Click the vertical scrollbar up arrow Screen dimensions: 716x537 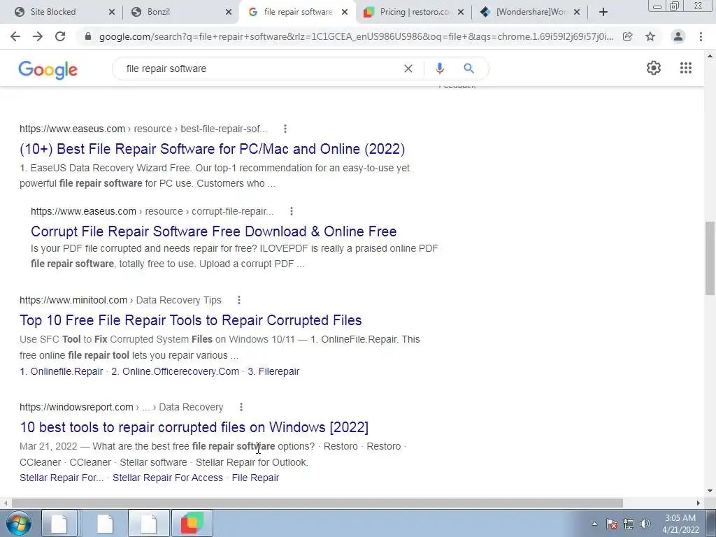(x=710, y=56)
